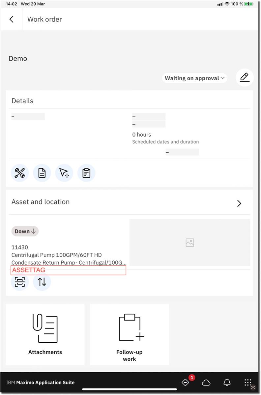Tap the battery indicator in status bar
The width and height of the screenshot is (261, 395).
click(248, 4)
